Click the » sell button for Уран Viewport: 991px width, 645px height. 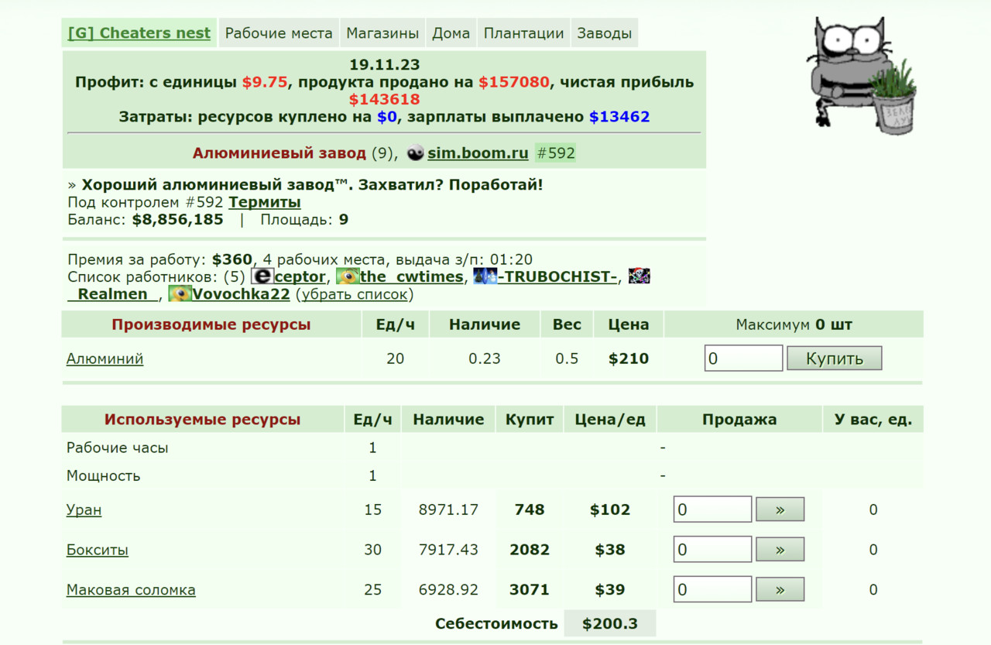pos(780,509)
